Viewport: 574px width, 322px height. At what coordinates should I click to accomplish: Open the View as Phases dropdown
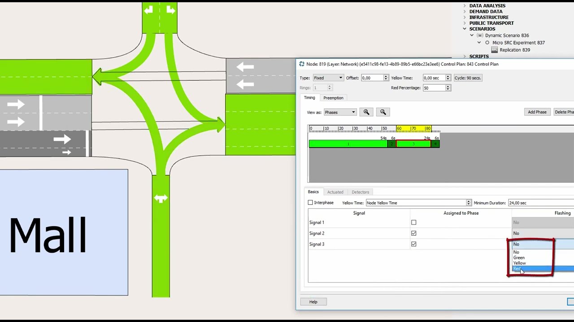tap(340, 112)
